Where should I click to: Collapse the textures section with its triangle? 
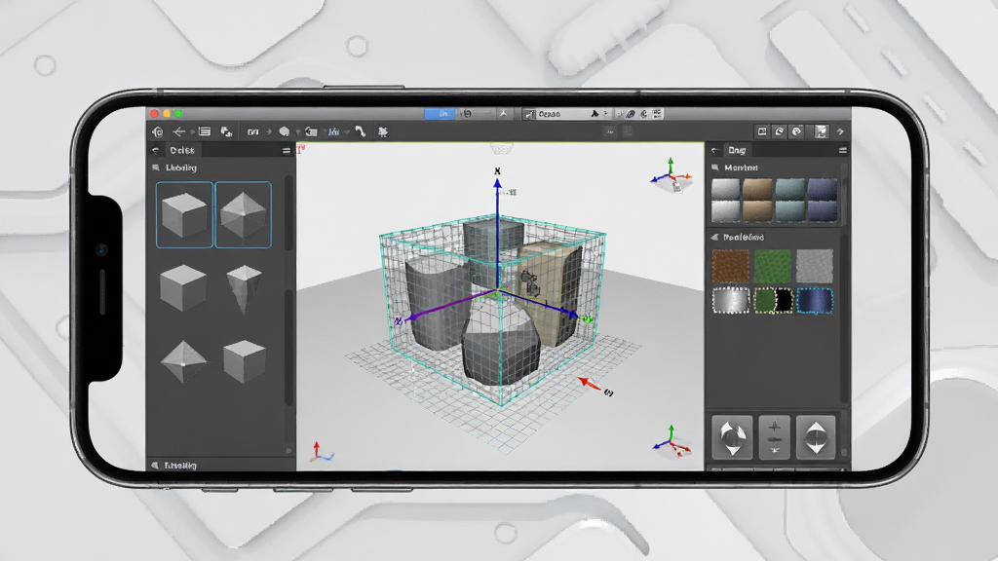click(714, 238)
